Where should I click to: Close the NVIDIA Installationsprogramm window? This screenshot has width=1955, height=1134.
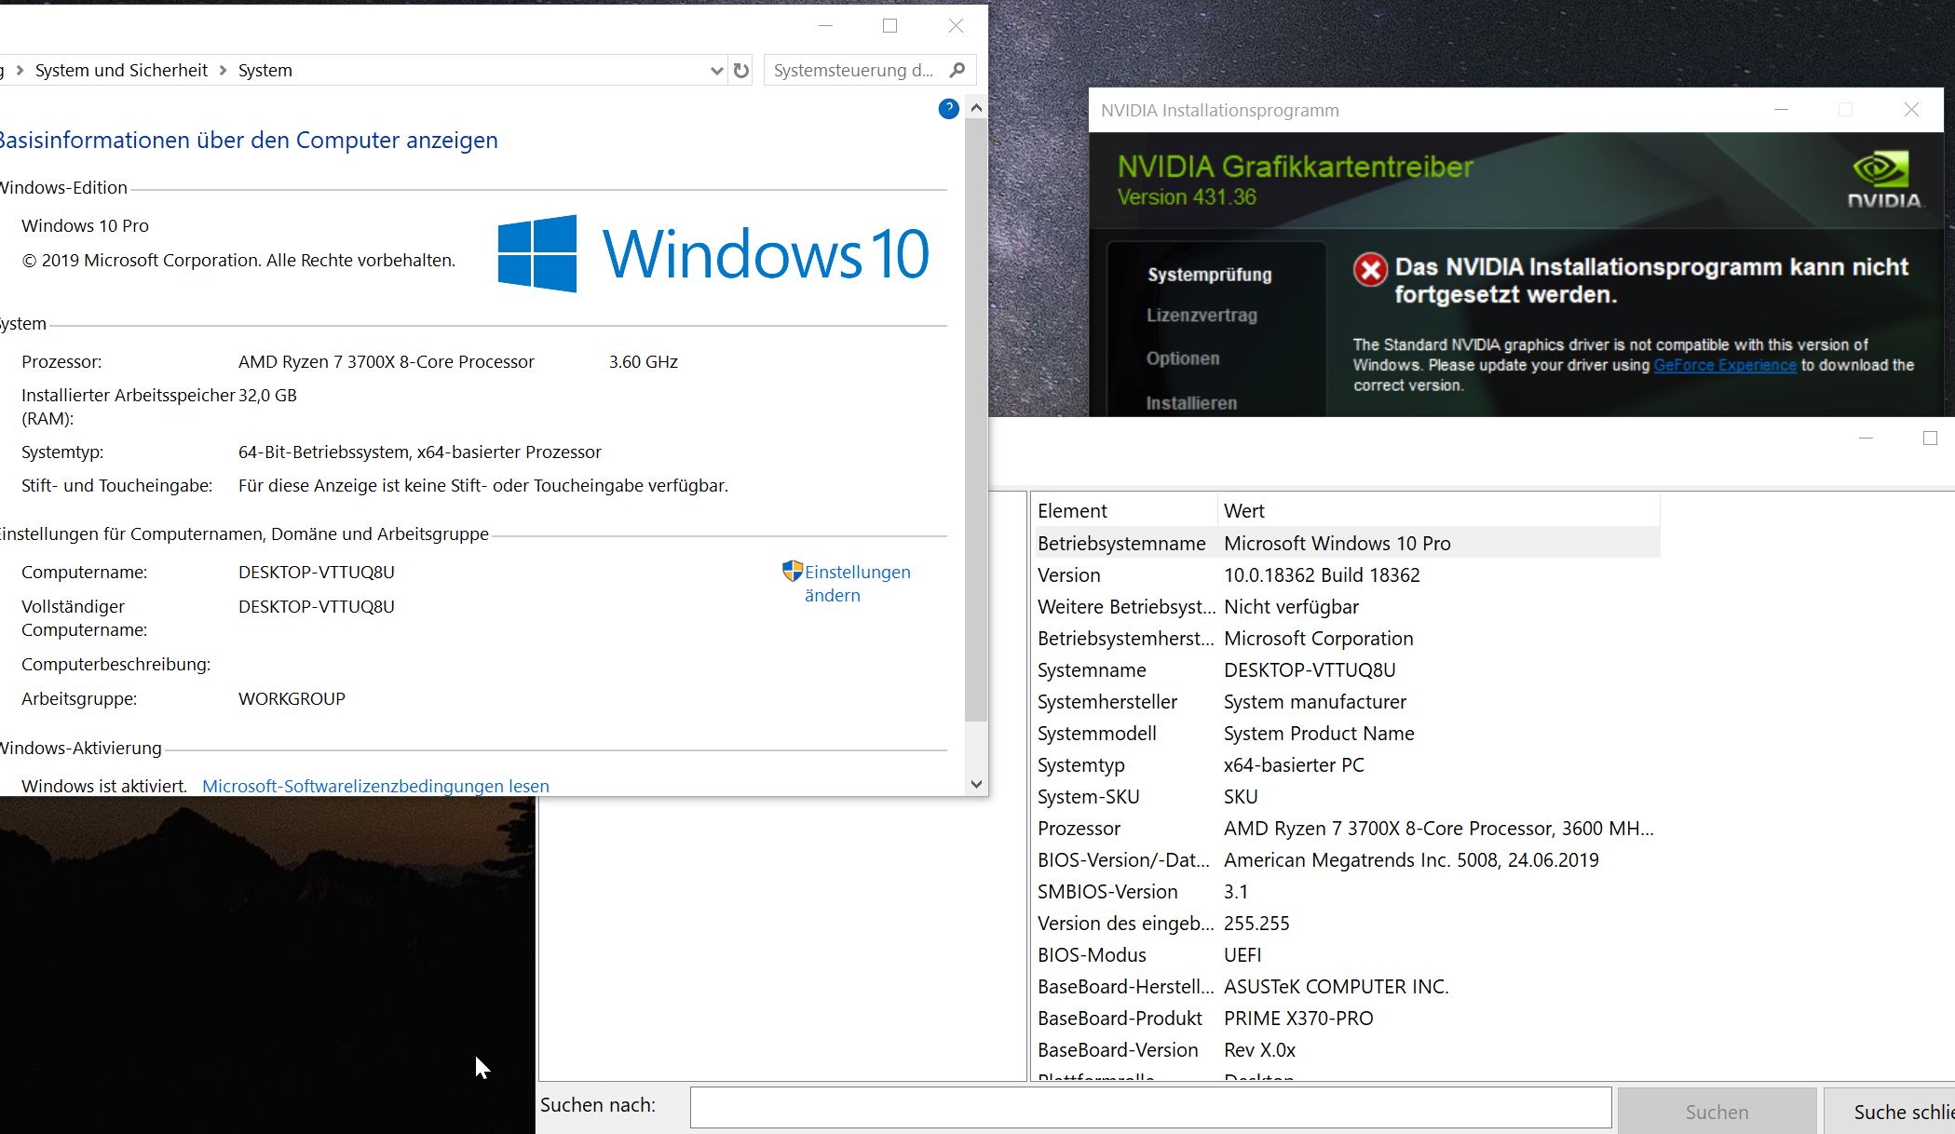click(1911, 110)
